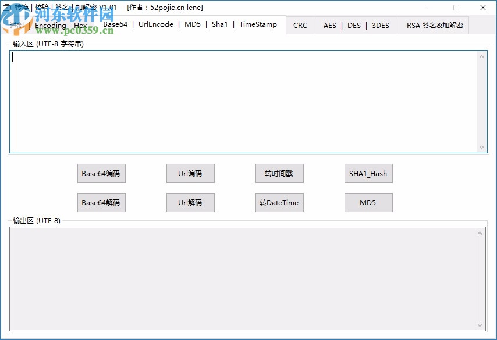
Task: Switch to the Base64 tab
Action: [x=116, y=25]
